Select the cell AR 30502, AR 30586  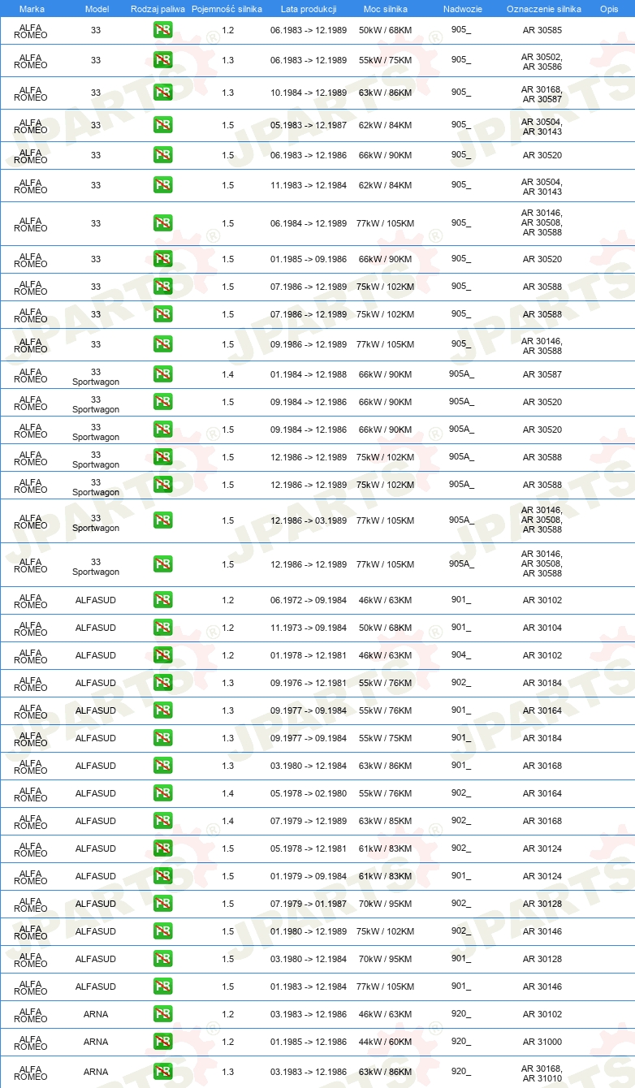(542, 62)
